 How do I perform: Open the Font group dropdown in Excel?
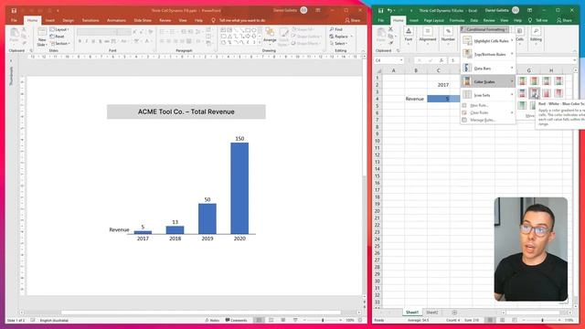coord(409,37)
